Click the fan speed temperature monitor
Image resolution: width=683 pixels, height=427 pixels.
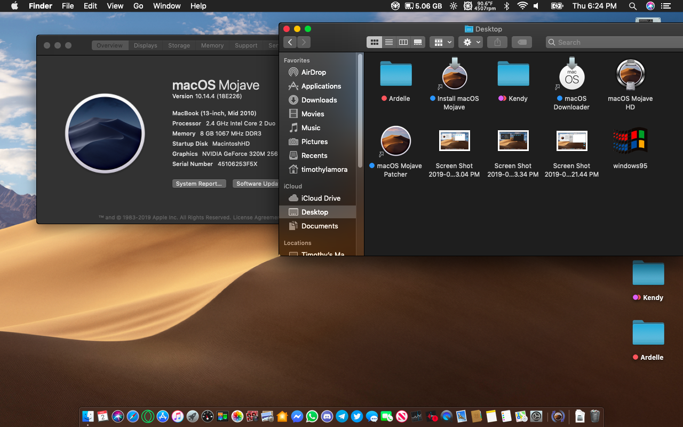point(479,6)
